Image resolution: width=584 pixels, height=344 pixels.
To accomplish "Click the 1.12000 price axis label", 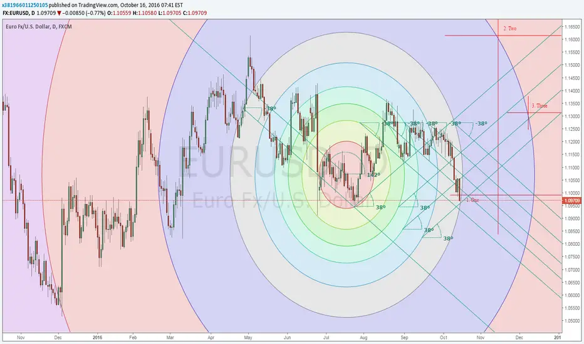I will (x=571, y=142).
